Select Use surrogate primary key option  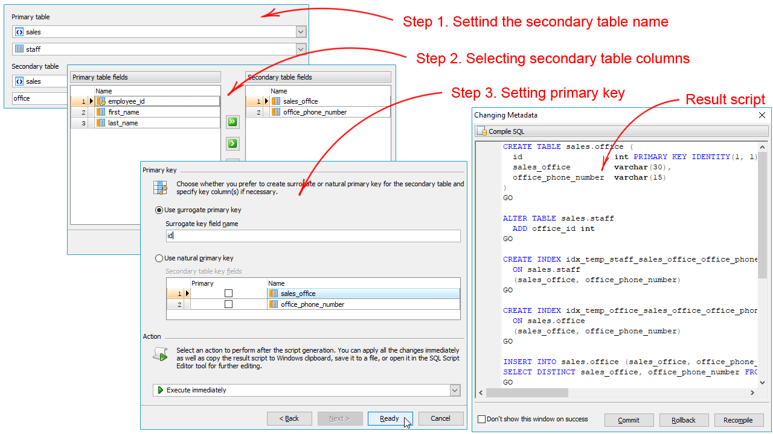point(159,210)
